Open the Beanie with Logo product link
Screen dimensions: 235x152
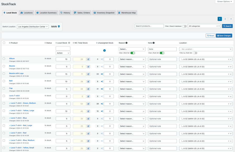[16, 74]
